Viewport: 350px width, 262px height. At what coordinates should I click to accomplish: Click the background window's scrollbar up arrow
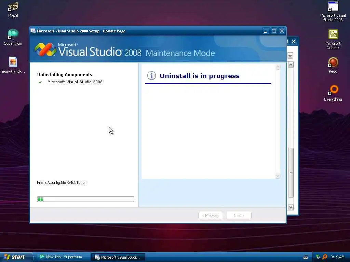[291, 65]
